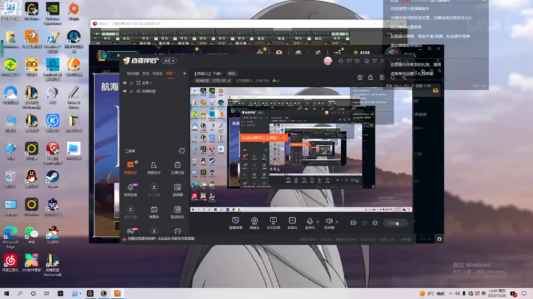
Task: Add a 多媒体 media source
Action: [292, 223]
